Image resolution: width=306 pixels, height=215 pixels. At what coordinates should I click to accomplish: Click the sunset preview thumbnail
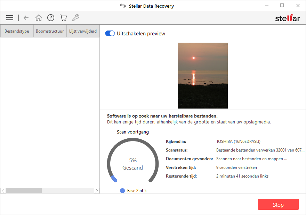click(x=202, y=76)
